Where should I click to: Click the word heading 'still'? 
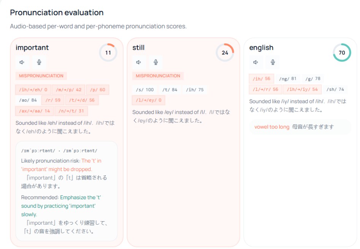click(x=138, y=48)
